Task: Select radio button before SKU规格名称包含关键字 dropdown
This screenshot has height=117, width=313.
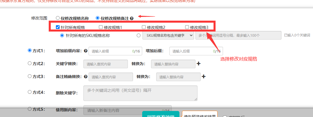Action: 139,36
